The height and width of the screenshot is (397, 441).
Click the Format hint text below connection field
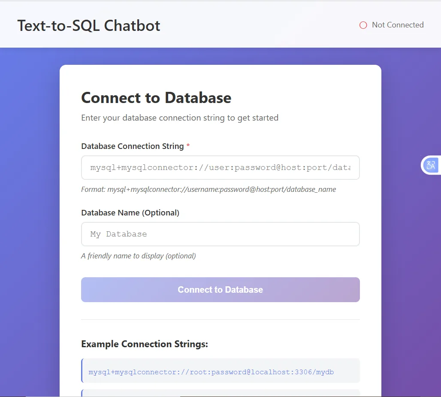click(x=208, y=189)
